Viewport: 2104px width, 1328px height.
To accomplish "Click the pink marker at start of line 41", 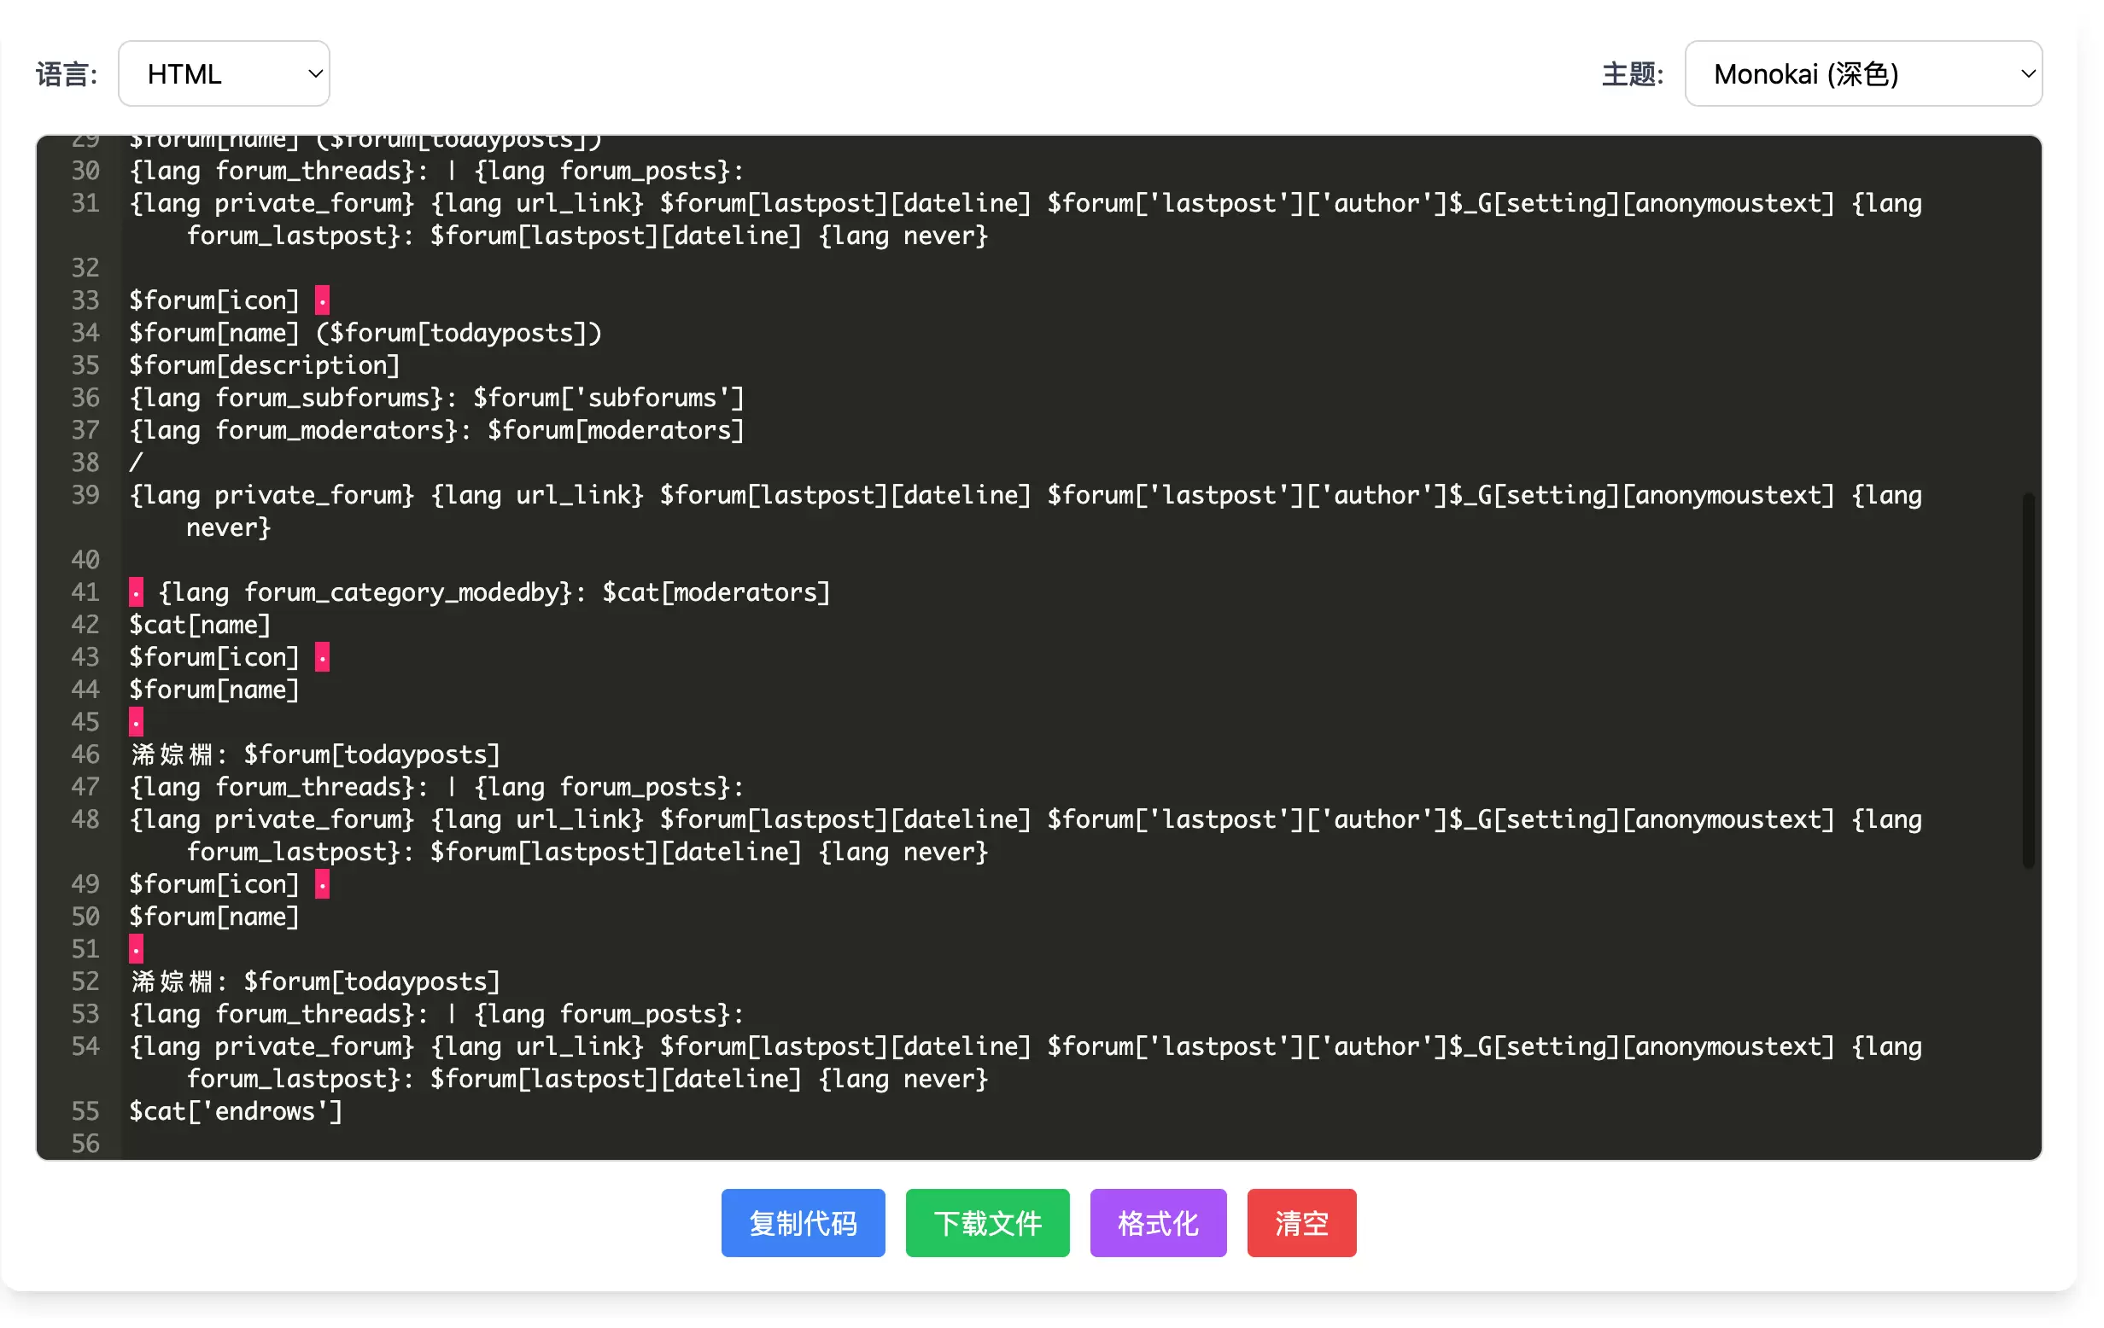I will (x=137, y=592).
